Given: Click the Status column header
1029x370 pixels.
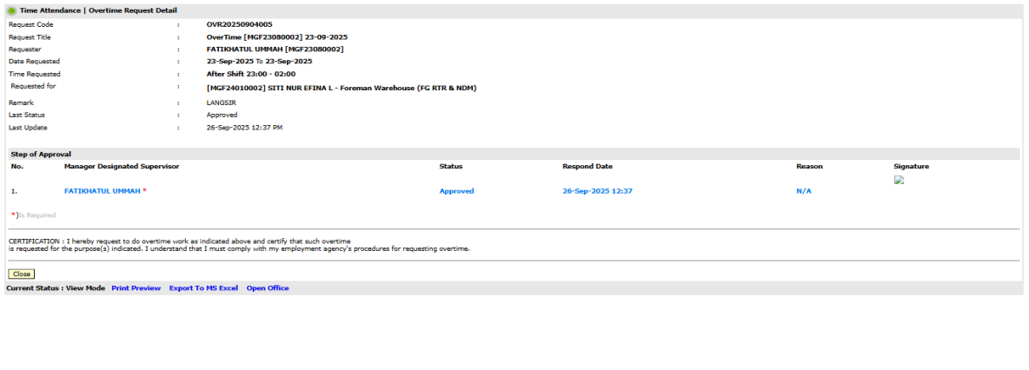Looking at the screenshot, I should click(x=450, y=166).
